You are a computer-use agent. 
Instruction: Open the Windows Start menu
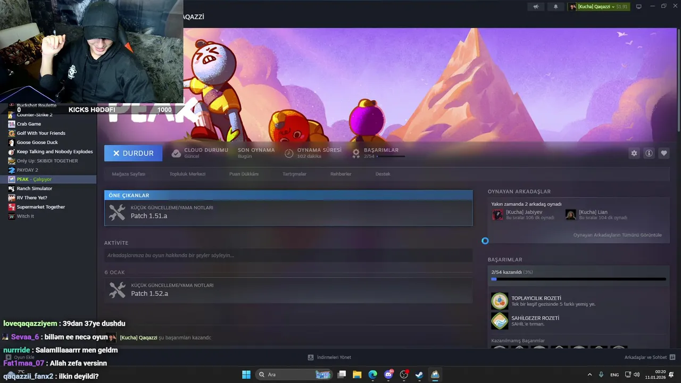[246, 374]
